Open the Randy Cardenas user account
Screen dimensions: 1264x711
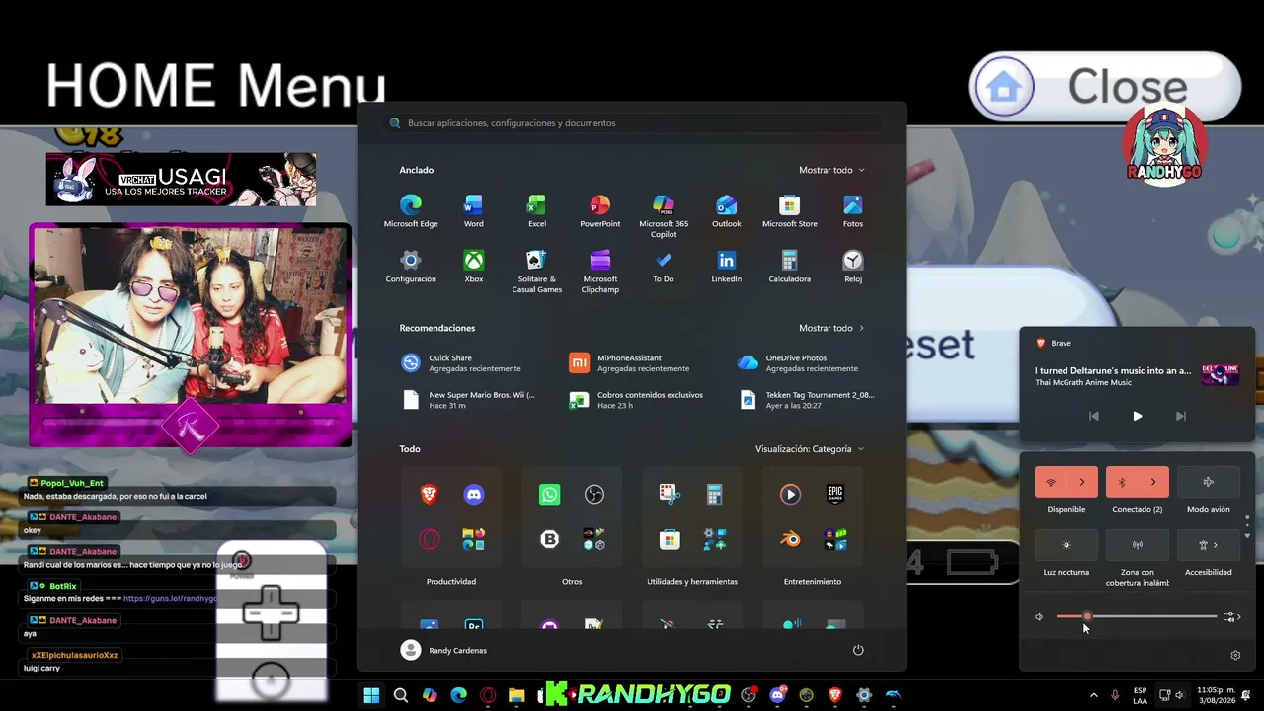pyautogui.click(x=444, y=650)
